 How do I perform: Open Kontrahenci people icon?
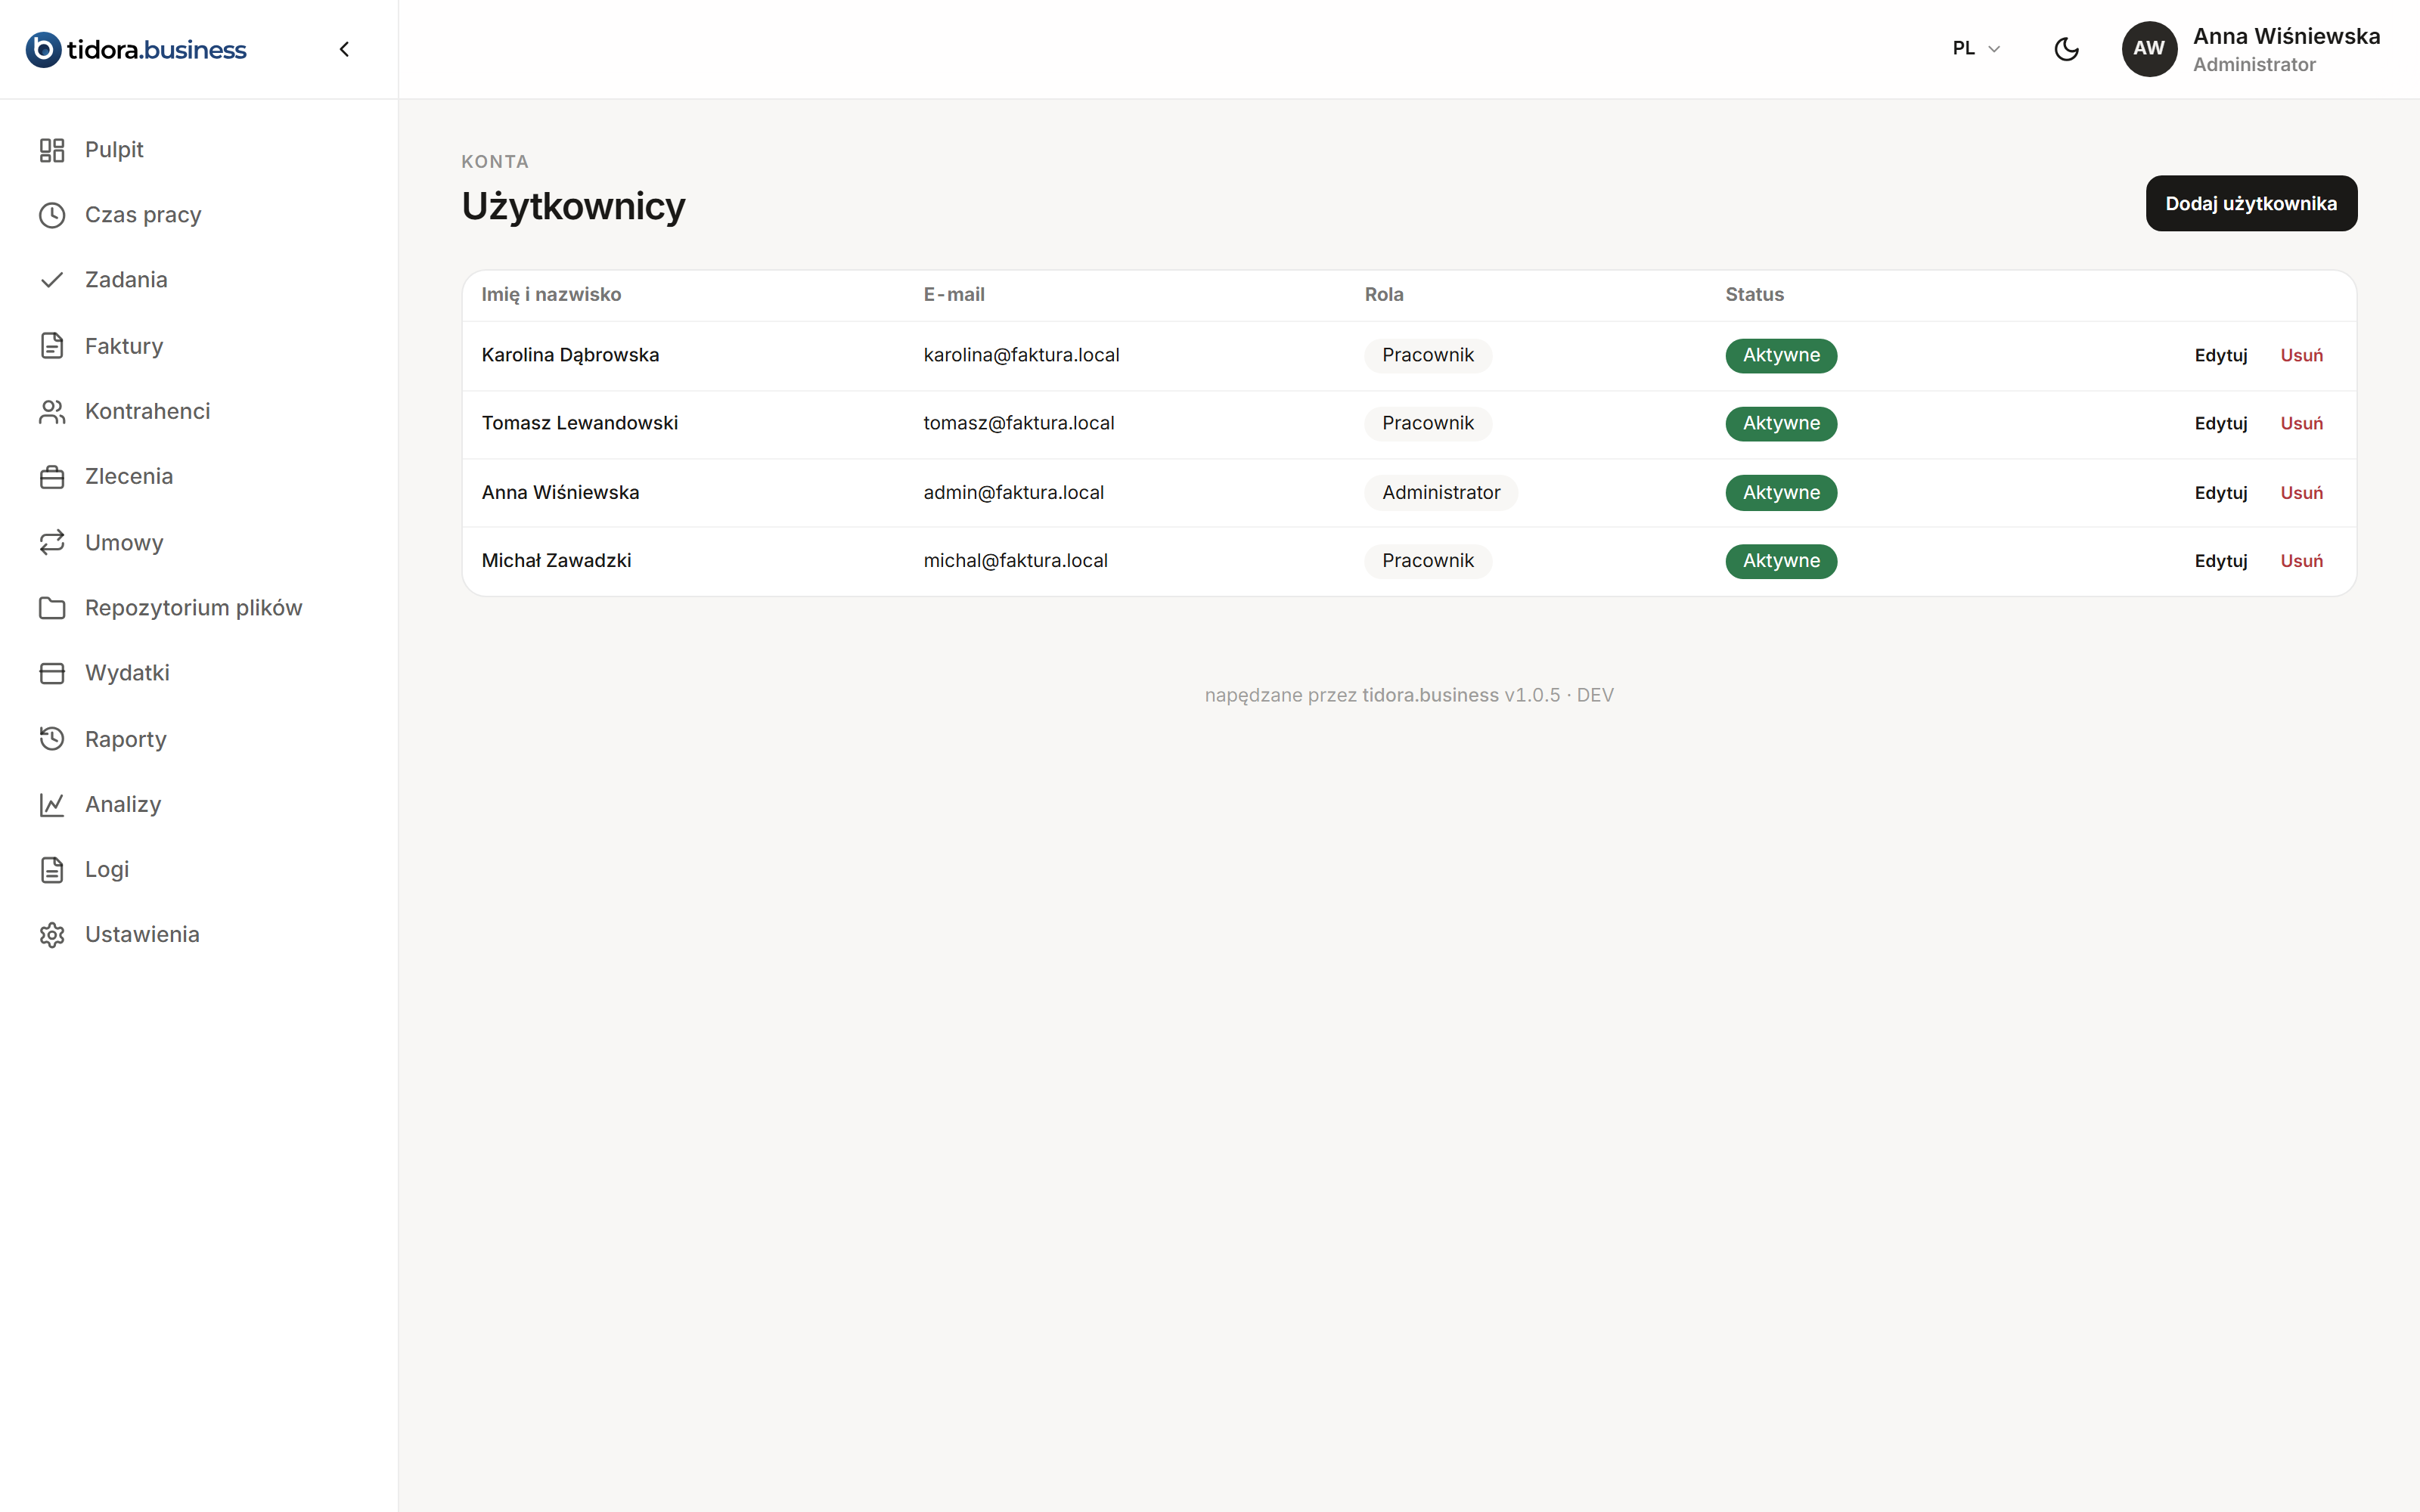52,411
